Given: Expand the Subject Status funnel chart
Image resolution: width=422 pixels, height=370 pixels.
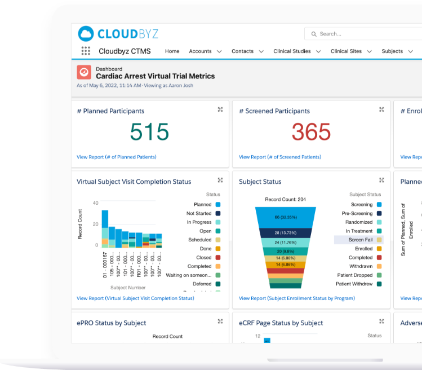Looking at the screenshot, I should click(382, 180).
